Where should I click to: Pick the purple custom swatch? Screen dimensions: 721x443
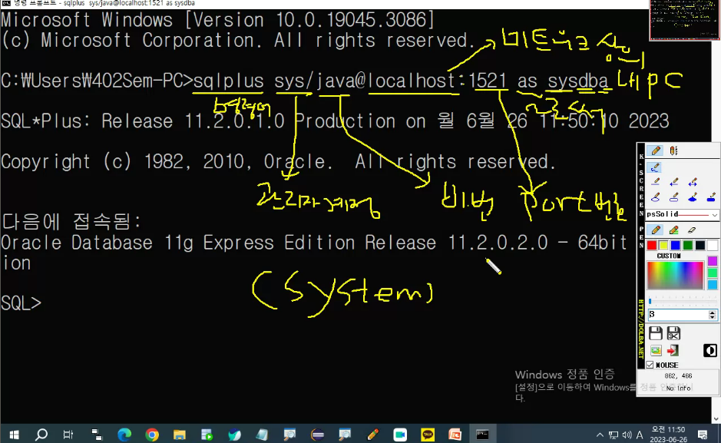pos(713,261)
